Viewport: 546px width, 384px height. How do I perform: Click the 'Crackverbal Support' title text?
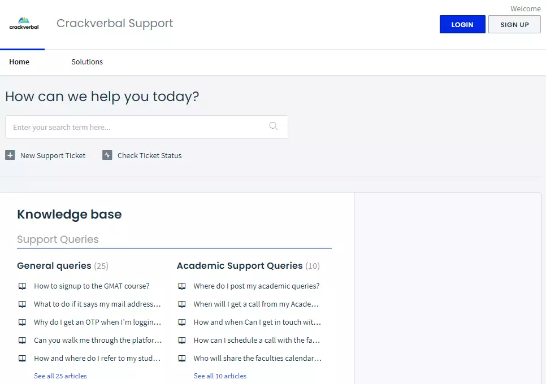(115, 23)
